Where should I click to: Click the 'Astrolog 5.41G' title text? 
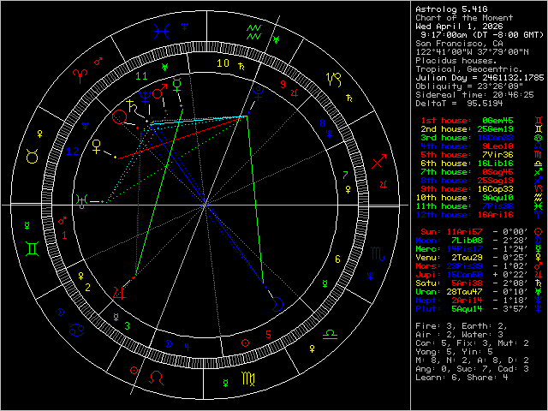coord(451,9)
